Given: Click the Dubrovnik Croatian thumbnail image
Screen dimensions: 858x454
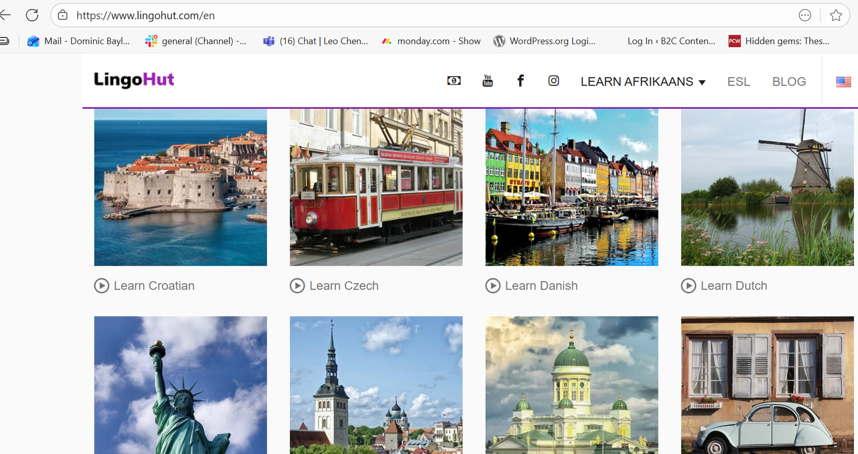Looking at the screenshot, I should click(180, 187).
